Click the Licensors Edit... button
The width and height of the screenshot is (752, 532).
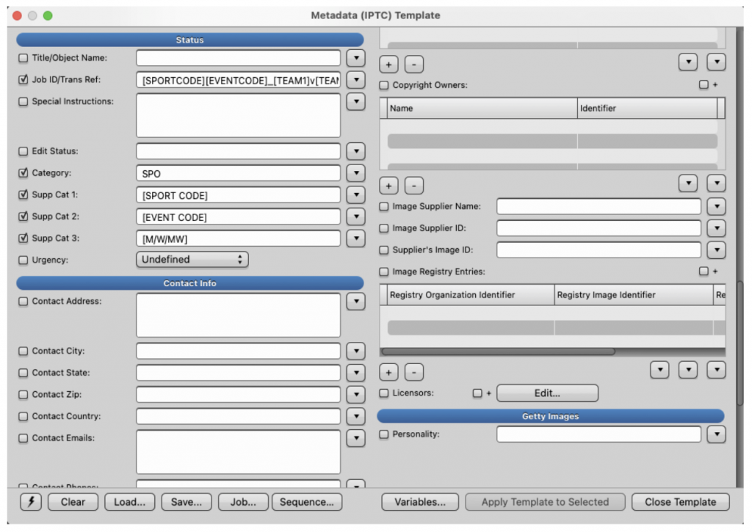click(x=547, y=393)
